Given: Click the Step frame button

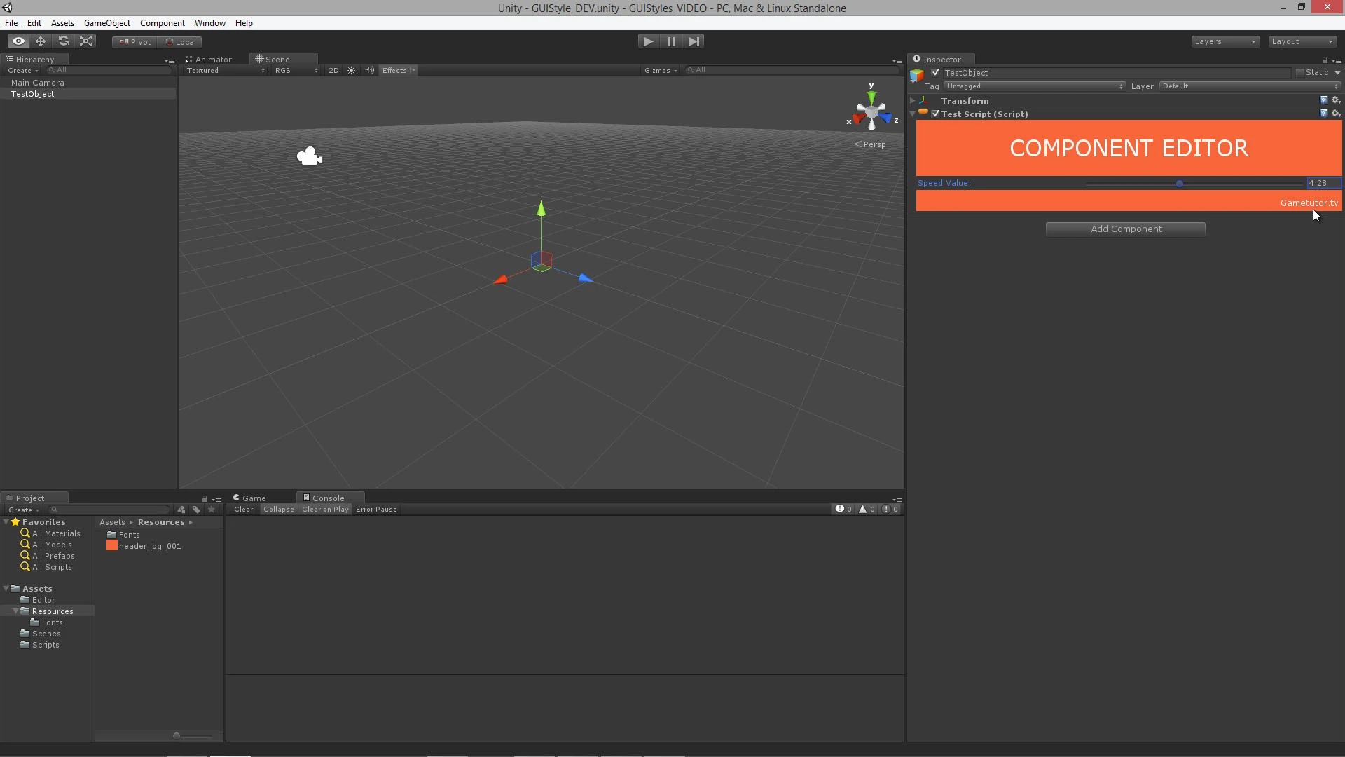Looking at the screenshot, I should pyautogui.click(x=694, y=41).
